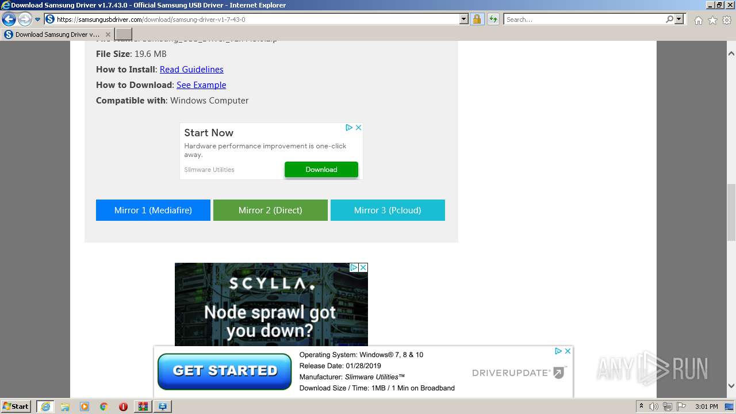Expand the address bar autocomplete dropdown
This screenshot has width=736, height=414.
tap(464, 20)
